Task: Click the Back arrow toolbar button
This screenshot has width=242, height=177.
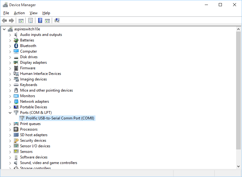Action: (x=4, y=20)
